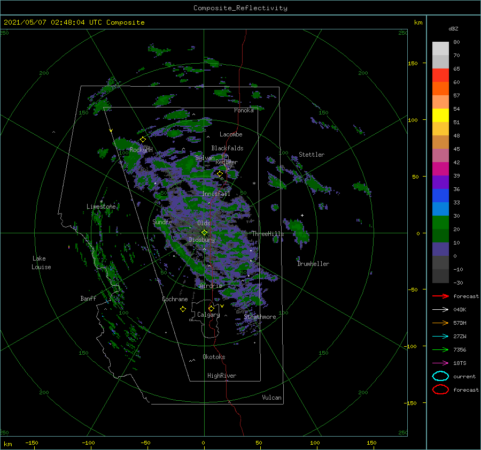Click the 80 dBZ light gray swatch
Screen dimensions: 481x450
tap(440, 49)
